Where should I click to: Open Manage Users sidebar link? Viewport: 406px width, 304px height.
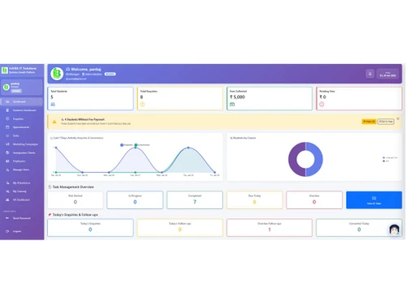tap(22, 169)
